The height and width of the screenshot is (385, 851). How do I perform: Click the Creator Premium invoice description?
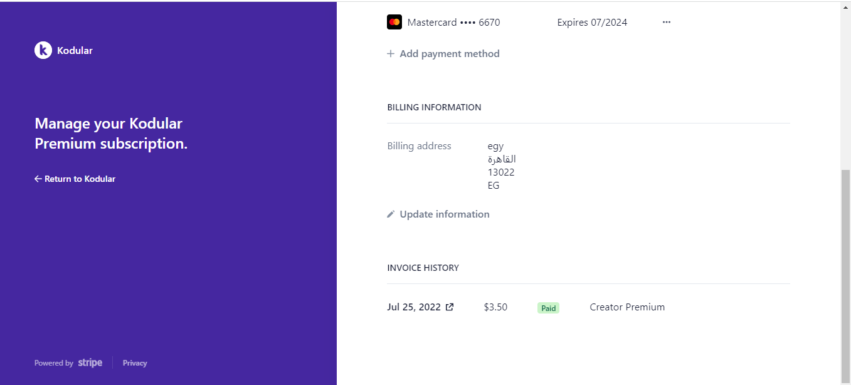627,307
